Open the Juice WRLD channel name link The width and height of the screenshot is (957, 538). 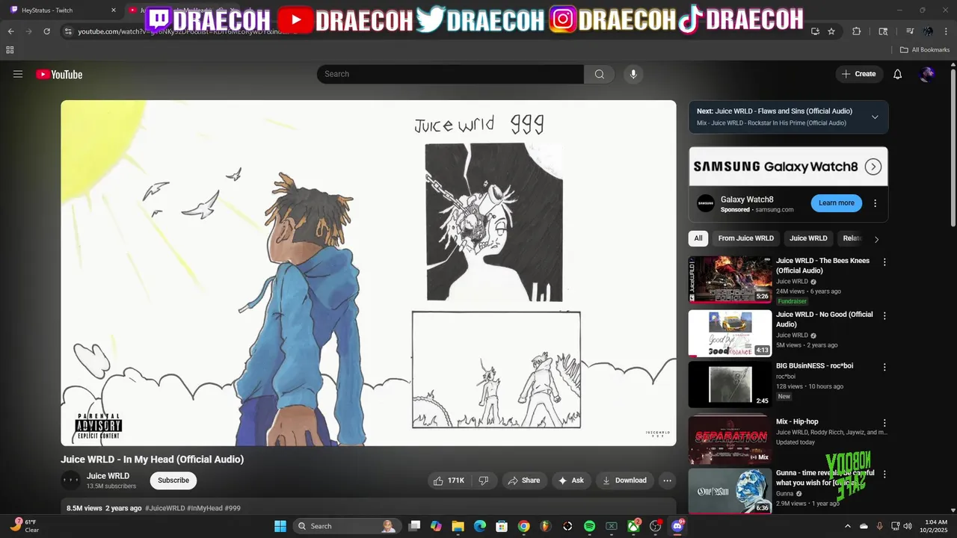(x=108, y=476)
